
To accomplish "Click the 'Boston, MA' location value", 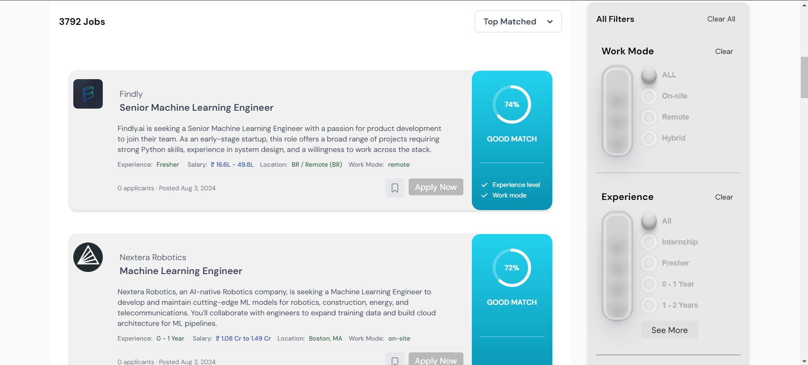I will pos(325,338).
